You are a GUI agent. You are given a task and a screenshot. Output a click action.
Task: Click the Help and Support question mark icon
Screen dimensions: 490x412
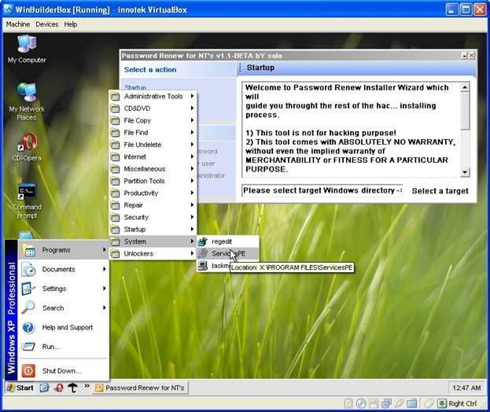28,327
